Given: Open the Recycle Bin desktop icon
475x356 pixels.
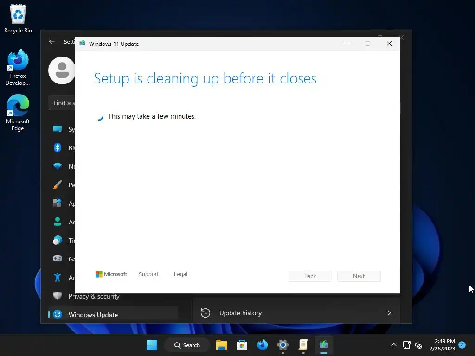Looking at the screenshot, I should tap(18, 19).
